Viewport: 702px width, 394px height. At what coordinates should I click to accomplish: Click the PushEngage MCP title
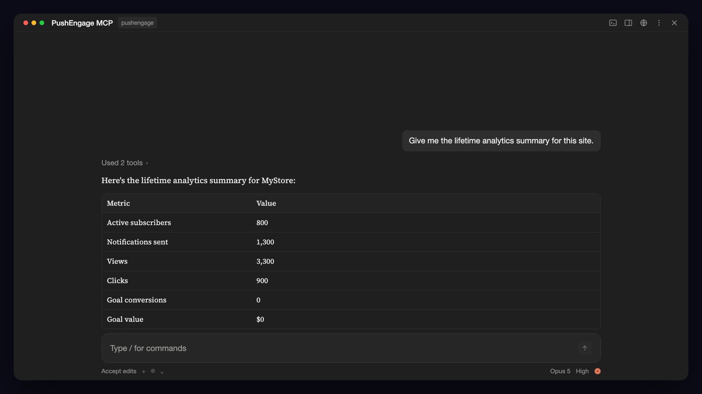pyautogui.click(x=82, y=23)
